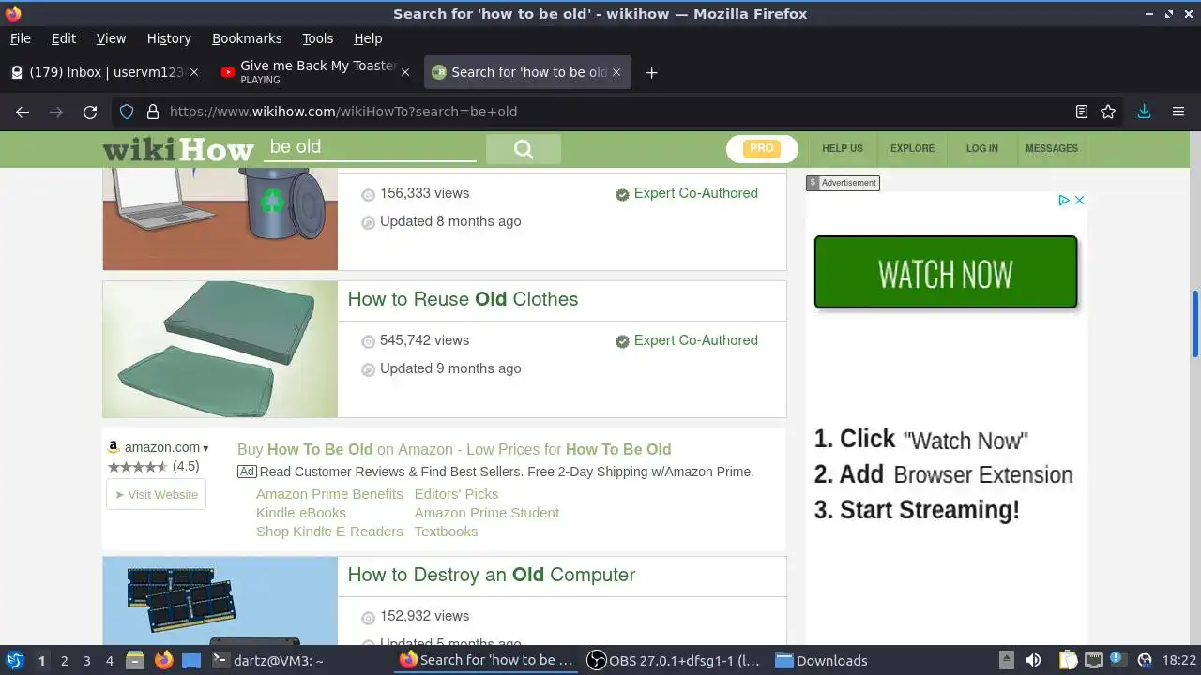Switch to workspace 2

tap(64, 661)
